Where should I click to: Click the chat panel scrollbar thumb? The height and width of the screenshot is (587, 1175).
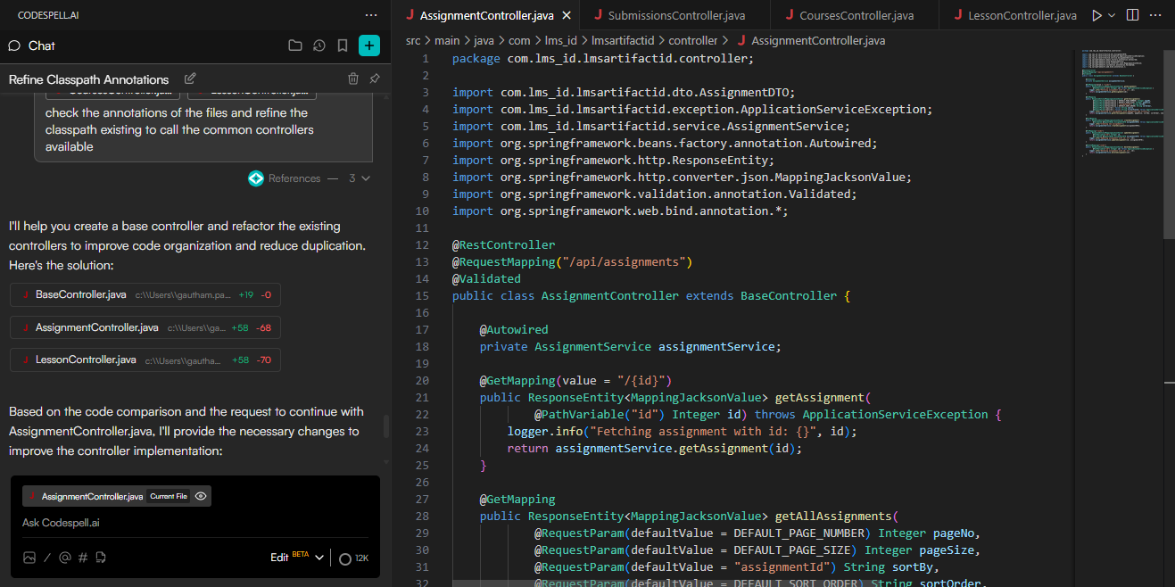386,426
